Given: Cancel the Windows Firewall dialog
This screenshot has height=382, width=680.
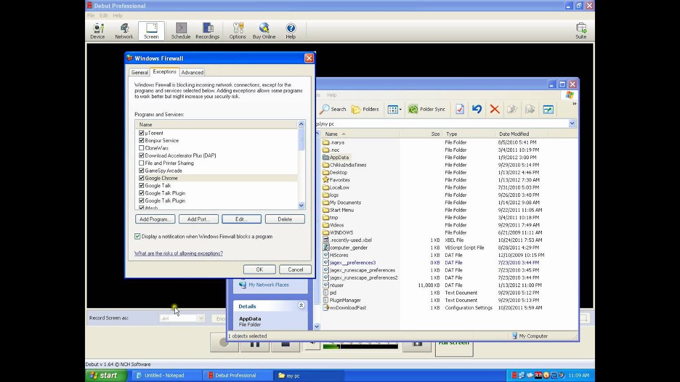Looking at the screenshot, I should point(295,270).
